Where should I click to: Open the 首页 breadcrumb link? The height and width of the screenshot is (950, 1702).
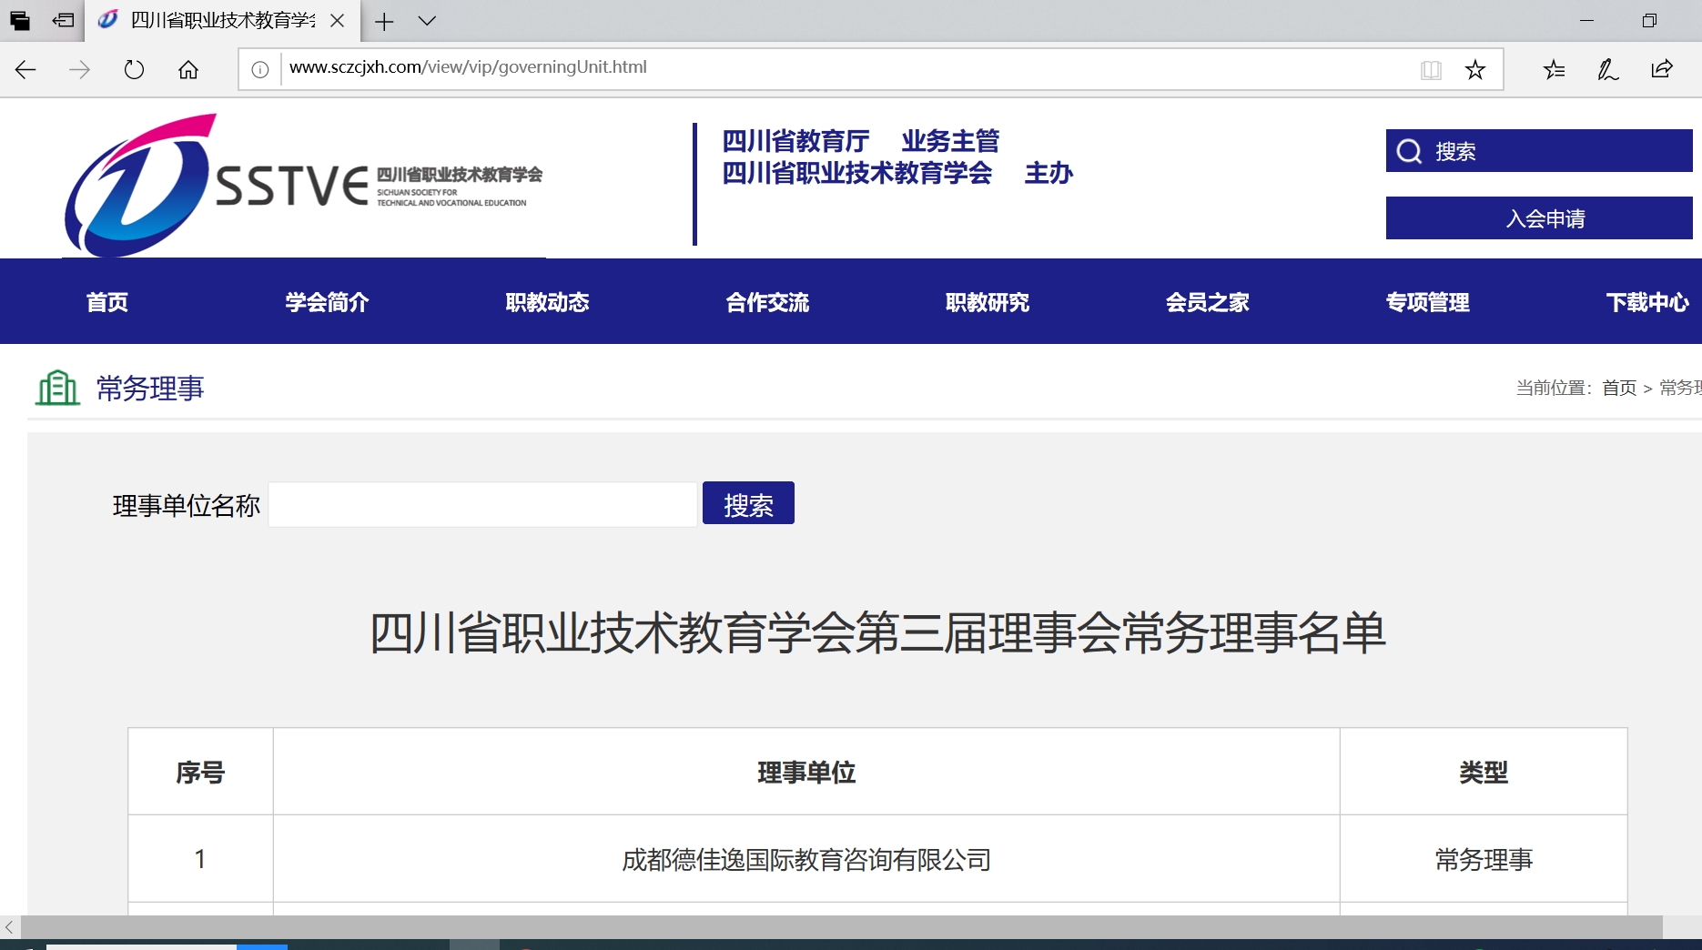1618,388
